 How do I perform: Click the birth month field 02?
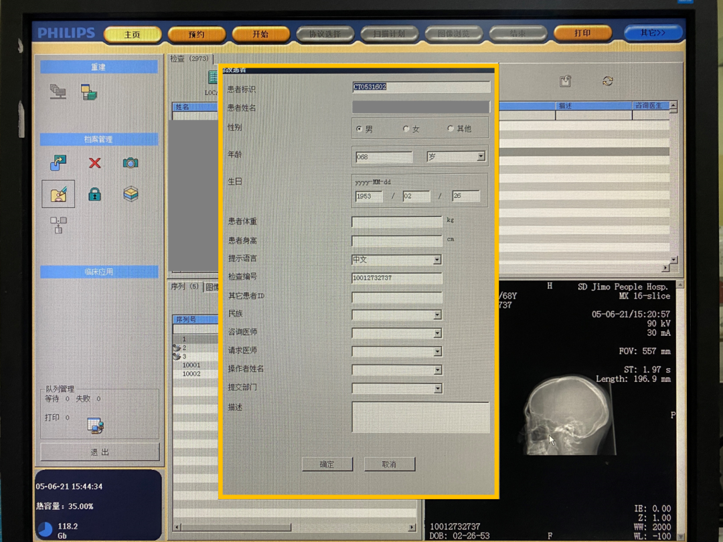pos(416,196)
